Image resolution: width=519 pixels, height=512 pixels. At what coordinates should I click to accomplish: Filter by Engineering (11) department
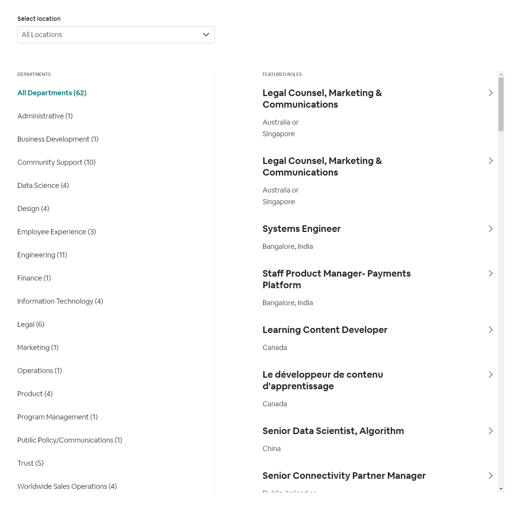pos(42,255)
